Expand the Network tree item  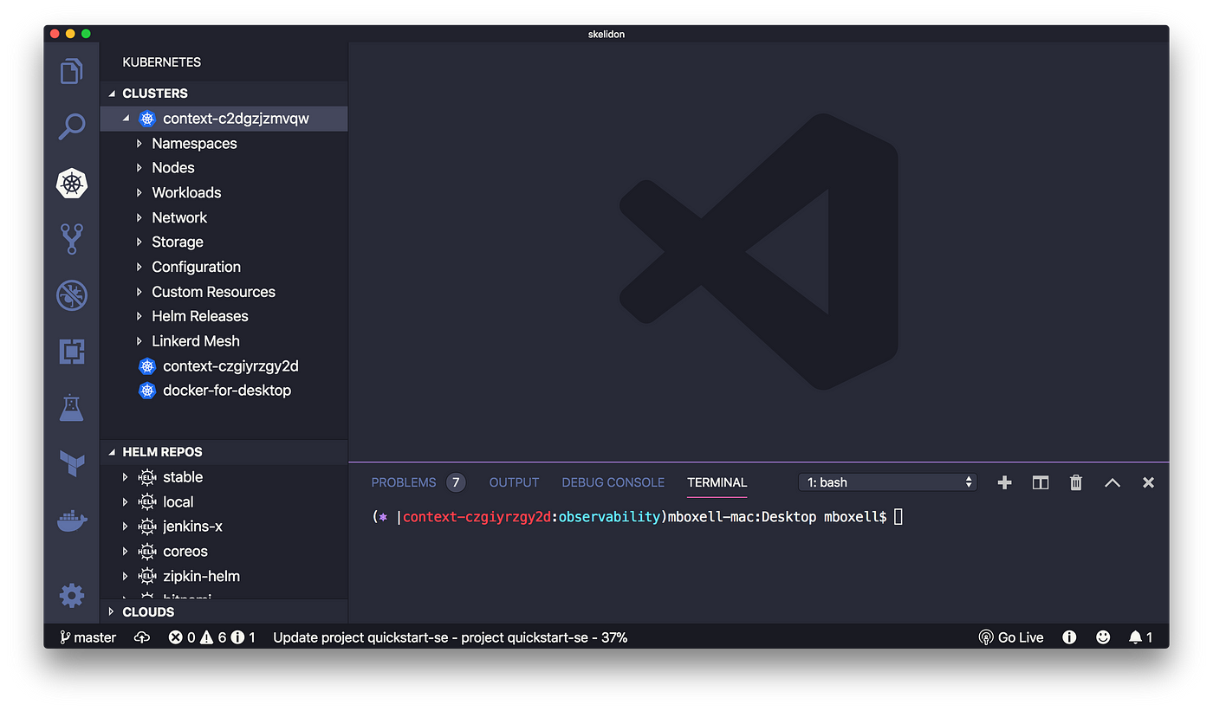coord(139,217)
